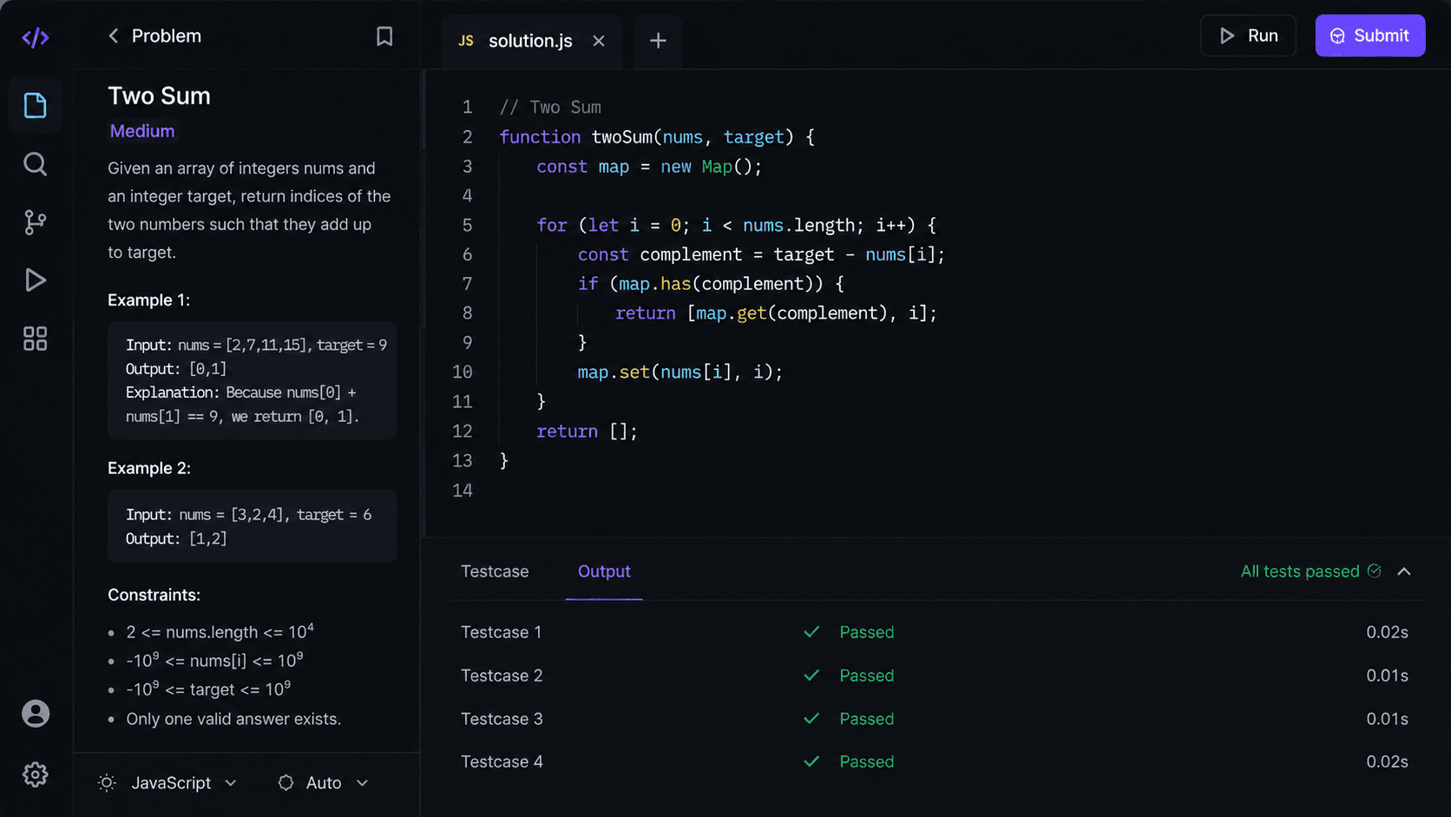This screenshot has width=1451, height=817.
Task: Open the JavaScript language dropdown
Action: click(x=184, y=783)
